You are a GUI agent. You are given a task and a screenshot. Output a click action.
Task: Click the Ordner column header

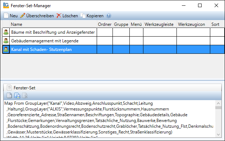105,24
